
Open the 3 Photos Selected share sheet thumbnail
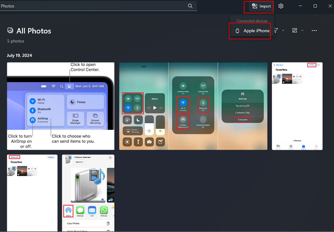pos(88,193)
